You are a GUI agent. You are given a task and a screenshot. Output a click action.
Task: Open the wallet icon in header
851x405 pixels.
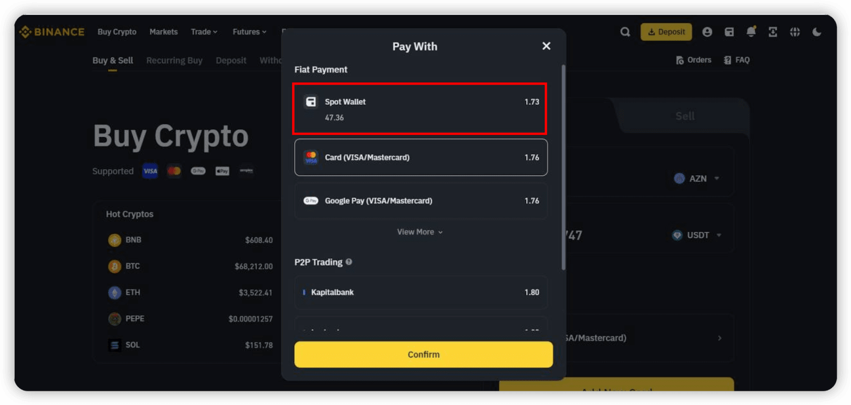pyautogui.click(x=729, y=32)
